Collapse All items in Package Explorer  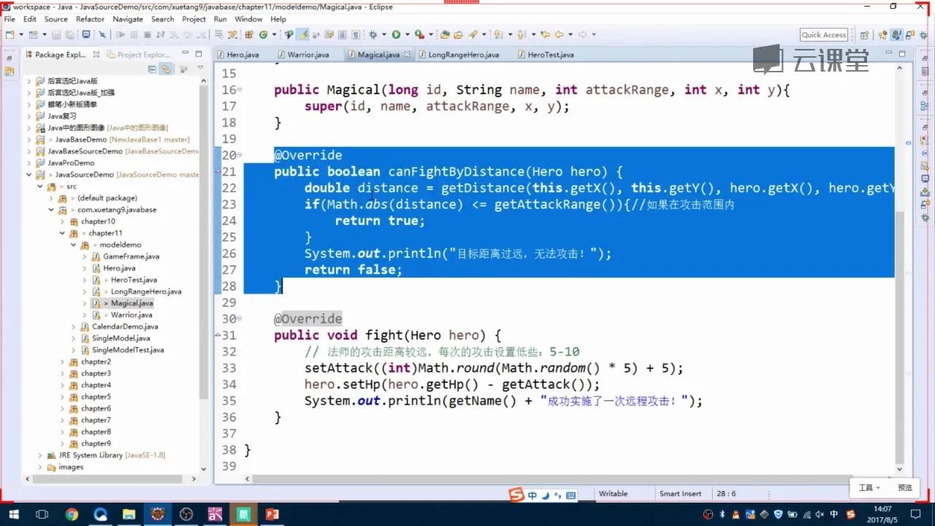(152, 69)
